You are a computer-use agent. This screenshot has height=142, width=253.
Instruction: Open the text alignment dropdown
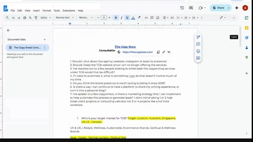pyautogui.click(x=166, y=18)
